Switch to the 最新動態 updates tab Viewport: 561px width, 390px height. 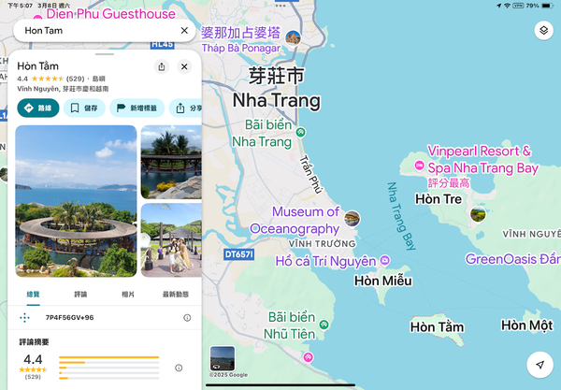[176, 294]
